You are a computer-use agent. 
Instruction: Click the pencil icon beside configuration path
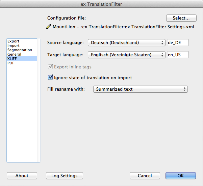tap(49, 27)
